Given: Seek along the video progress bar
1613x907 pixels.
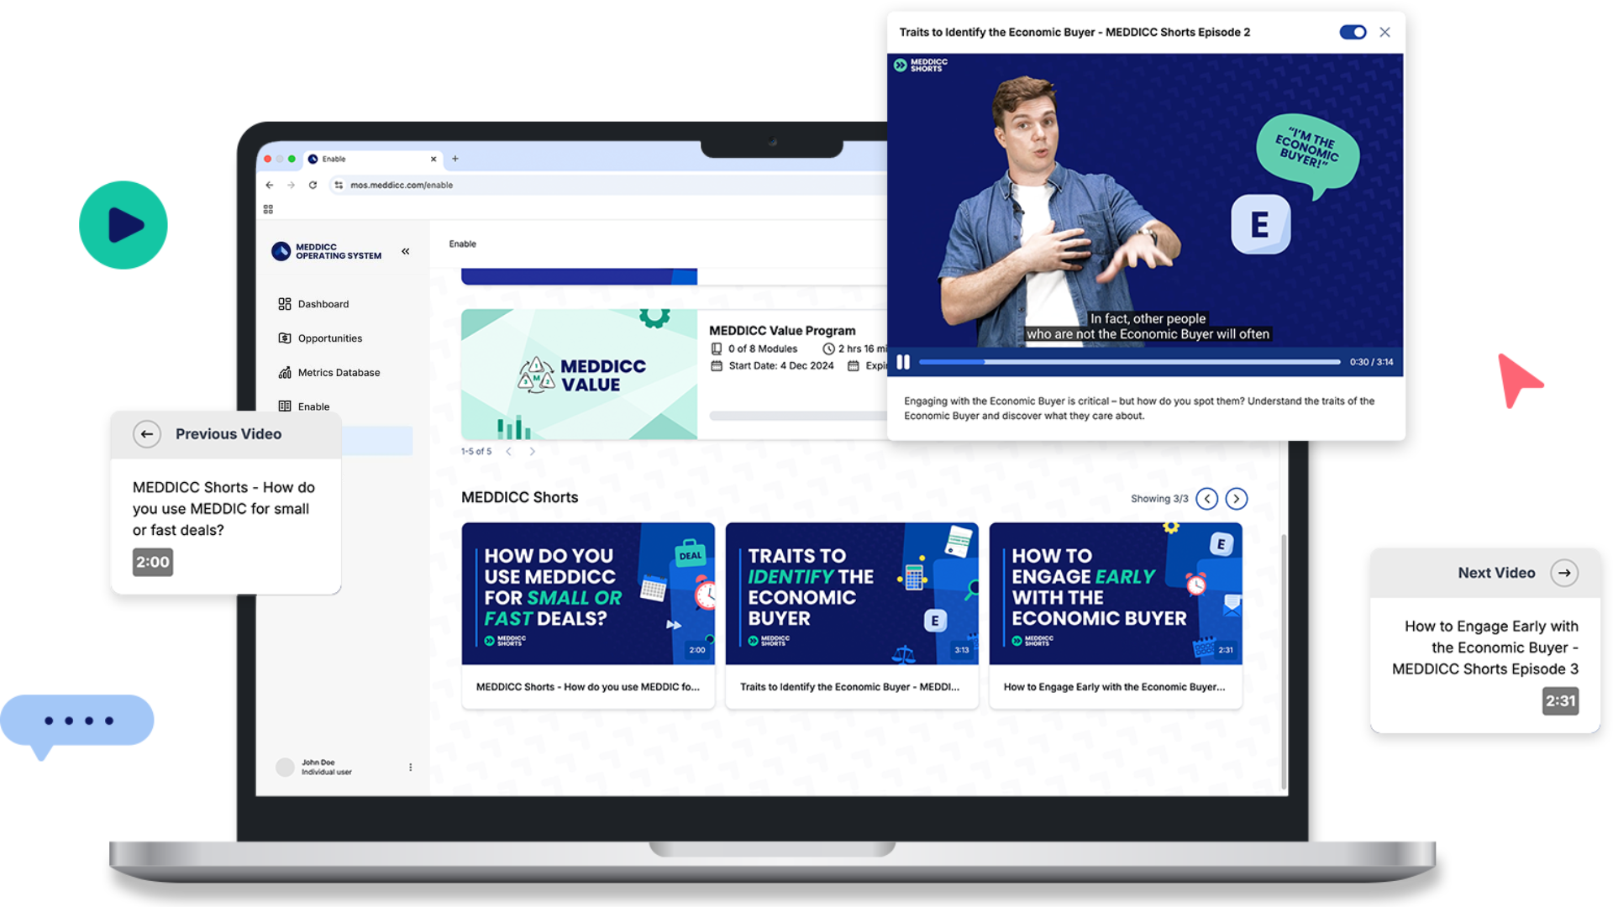Looking at the screenshot, I should click(1129, 362).
